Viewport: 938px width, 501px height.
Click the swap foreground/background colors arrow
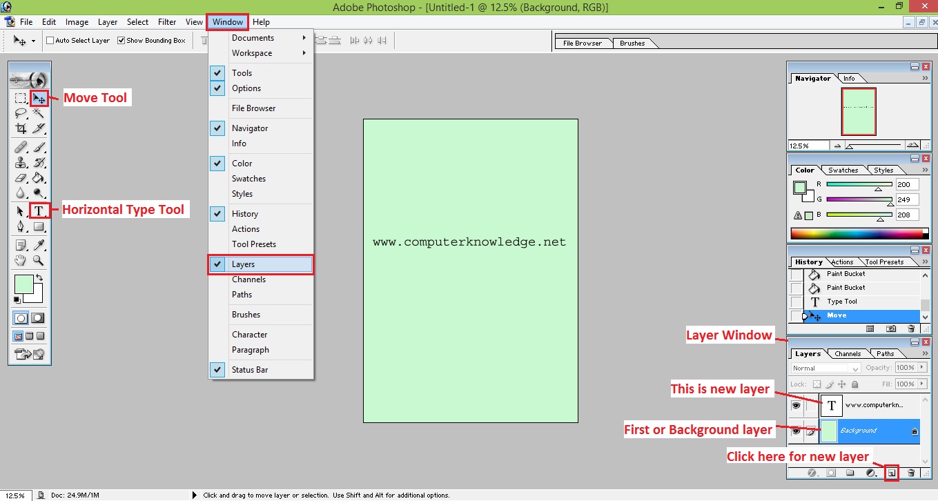[39, 277]
